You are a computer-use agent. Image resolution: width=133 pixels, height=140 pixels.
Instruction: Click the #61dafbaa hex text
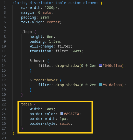pyautogui.click(x=112, y=85)
